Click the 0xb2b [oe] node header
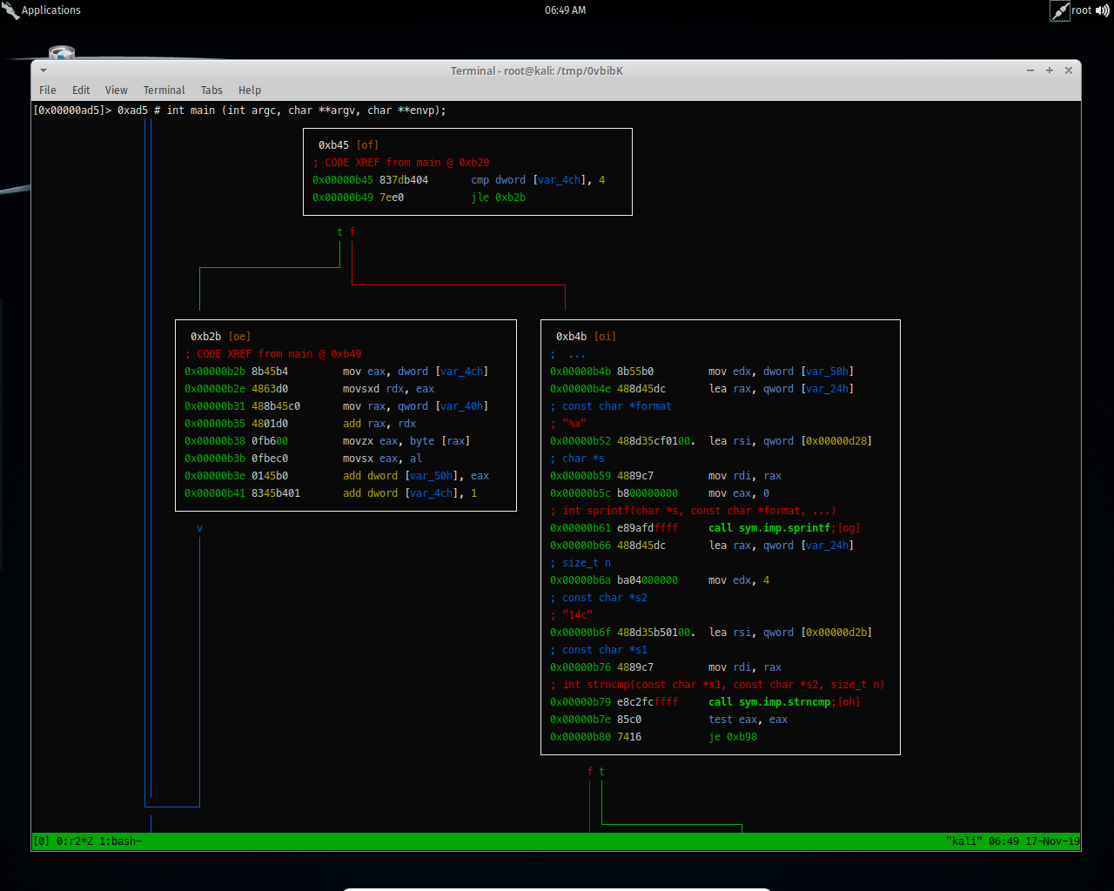This screenshot has width=1114, height=891. pos(220,337)
